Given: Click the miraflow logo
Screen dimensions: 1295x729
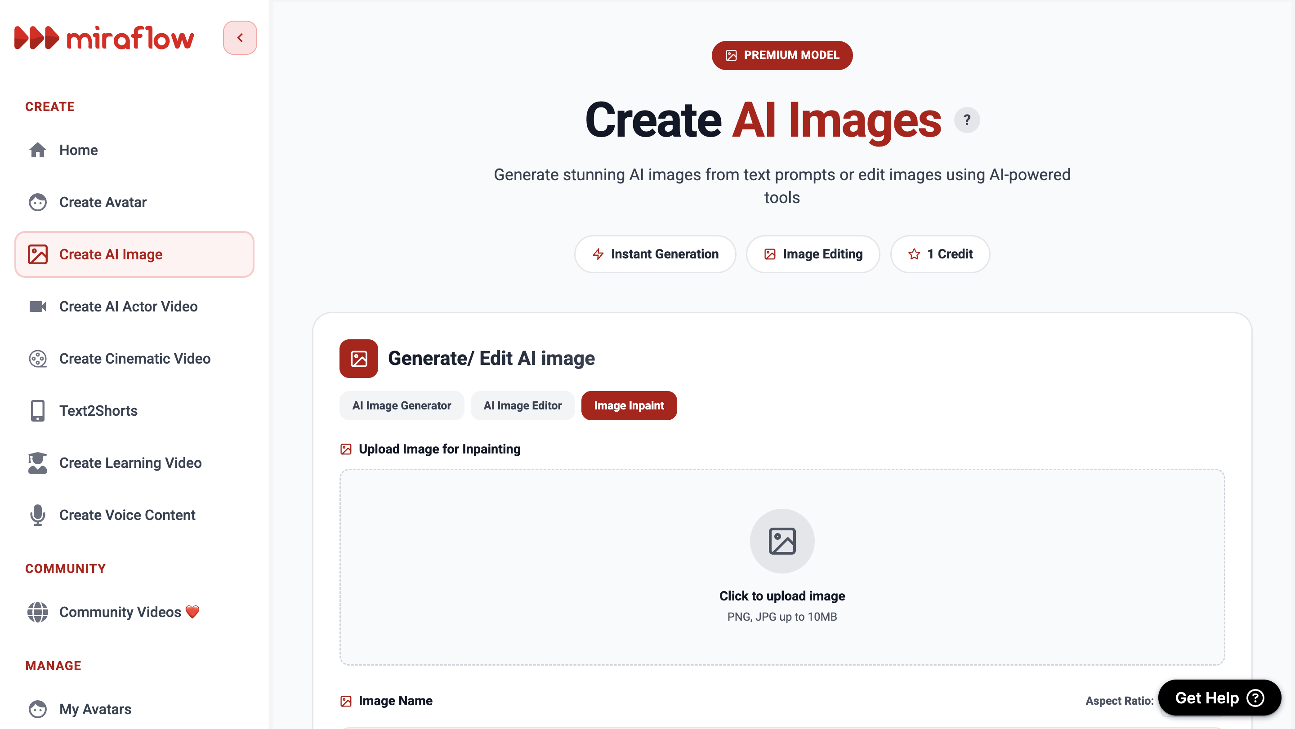Looking at the screenshot, I should pos(104,38).
